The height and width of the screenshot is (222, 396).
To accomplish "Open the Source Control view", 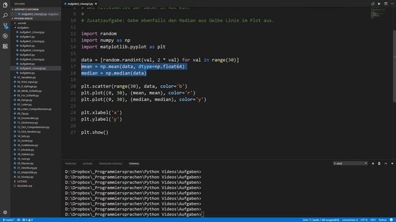I will pos(5,26).
